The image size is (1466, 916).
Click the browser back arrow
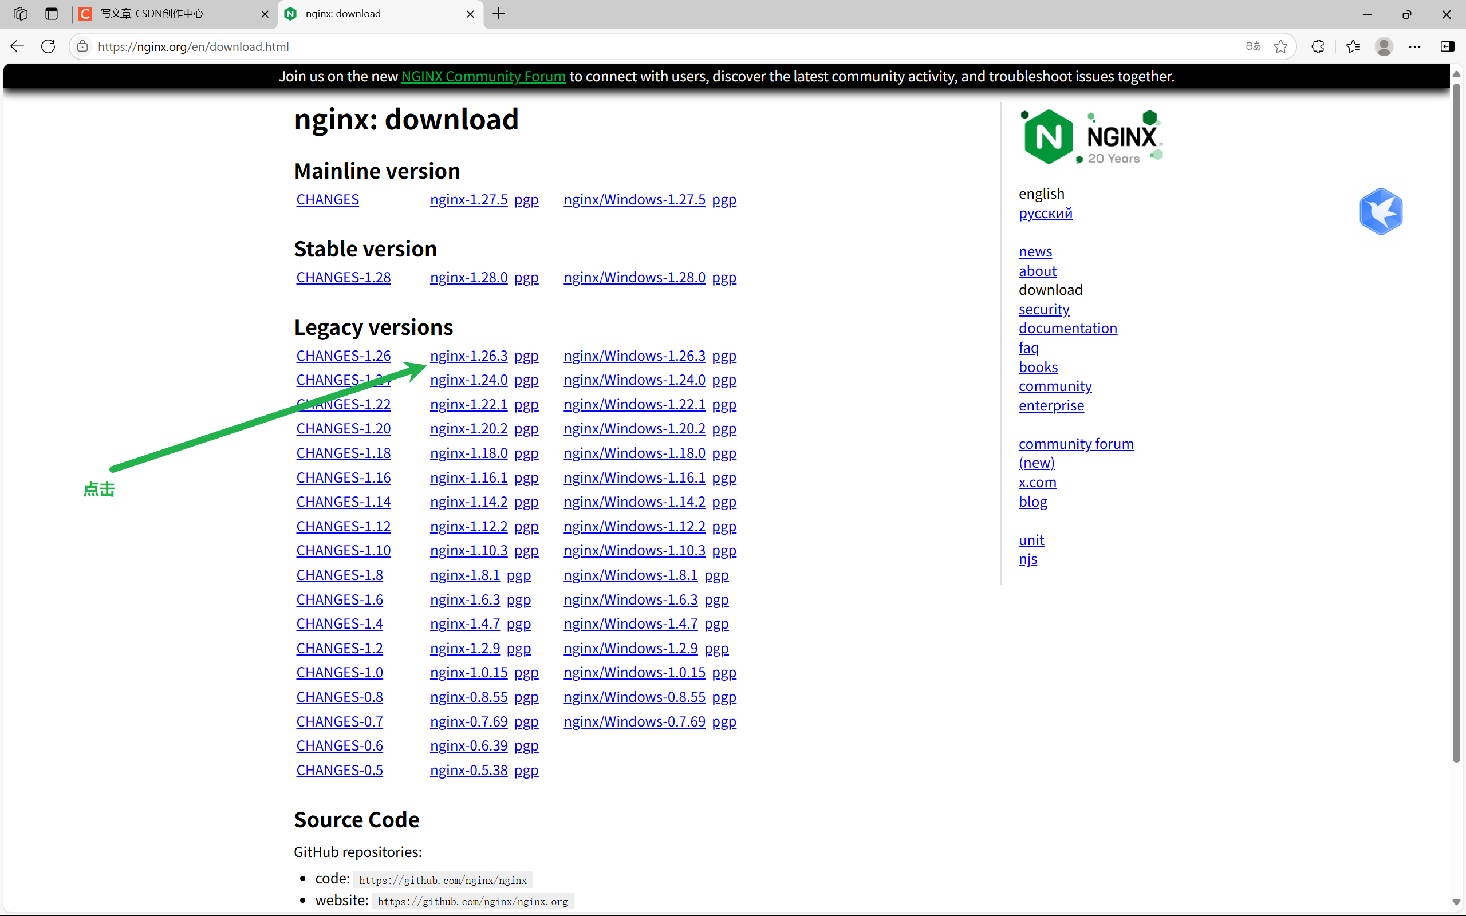17,46
